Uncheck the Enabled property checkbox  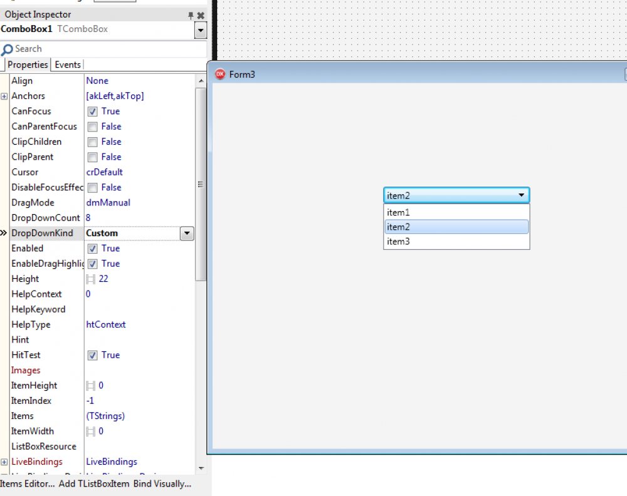coord(92,249)
